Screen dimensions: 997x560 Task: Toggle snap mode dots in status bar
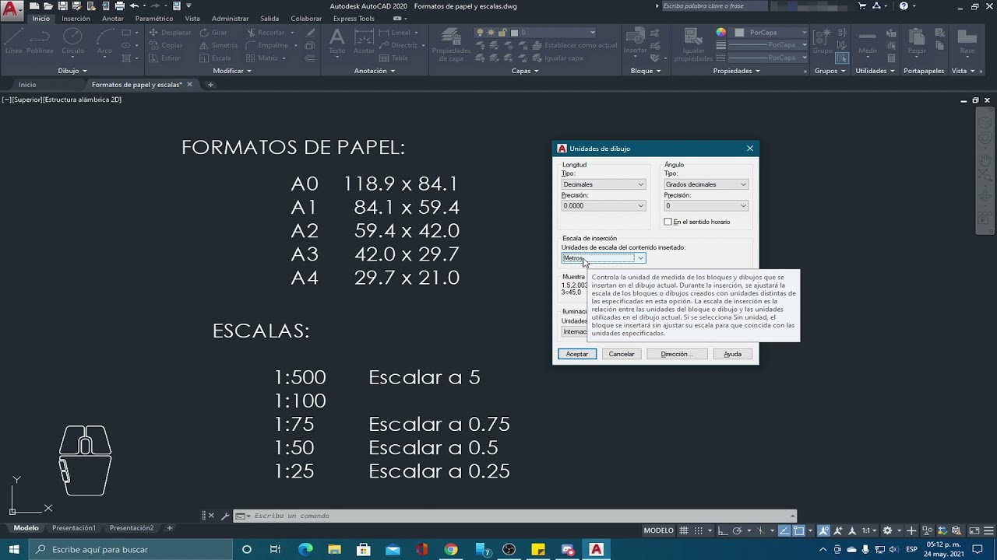point(699,530)
